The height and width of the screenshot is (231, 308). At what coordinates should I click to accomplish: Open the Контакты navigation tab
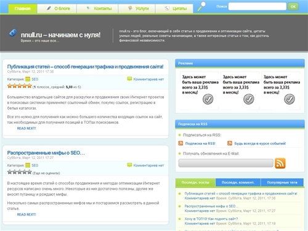point(97,9)
